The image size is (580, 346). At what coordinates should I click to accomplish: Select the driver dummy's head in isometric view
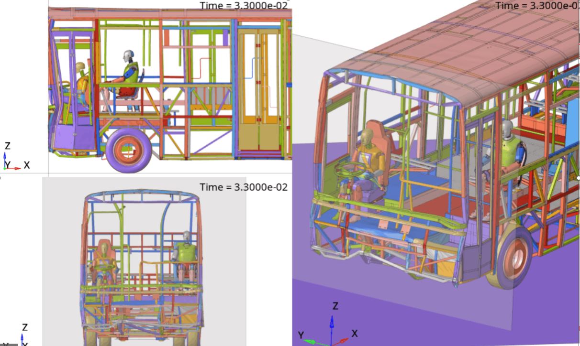pos(367,137)
